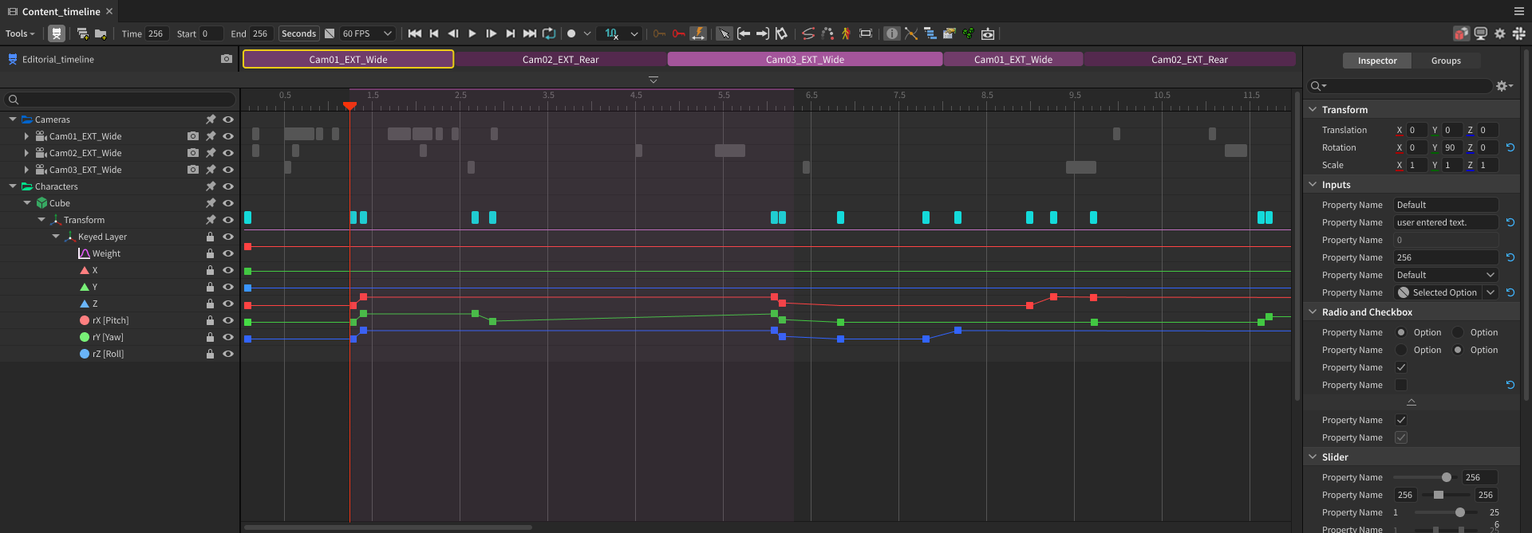Click the monitor icon in top-right toolbar
The width and height of the screenshot is (1532, 533).
click(1481, 33)
